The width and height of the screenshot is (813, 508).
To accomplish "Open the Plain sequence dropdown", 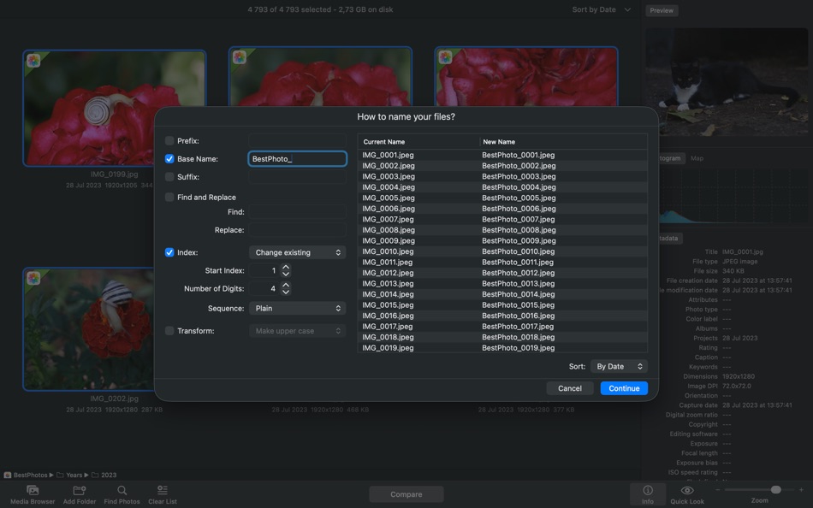I will point(297,308).
